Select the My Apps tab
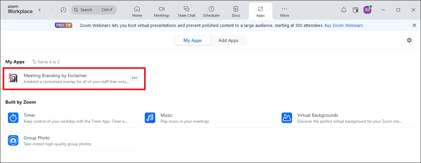The width and height of the screenshot is (421, 163). tap(192, 41)
